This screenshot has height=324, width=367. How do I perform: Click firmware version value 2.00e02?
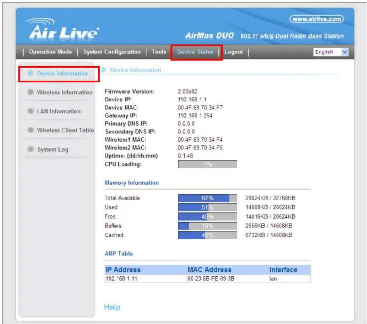[x=187, y=92]
